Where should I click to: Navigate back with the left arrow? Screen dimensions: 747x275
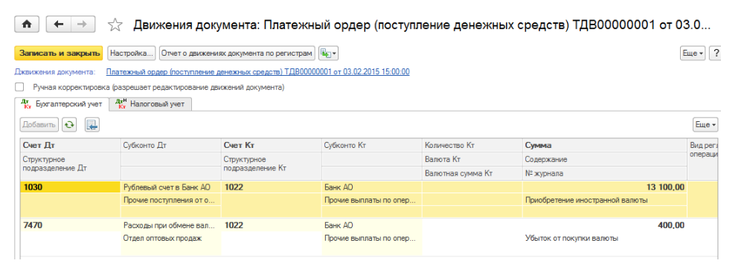coord(58,25)
